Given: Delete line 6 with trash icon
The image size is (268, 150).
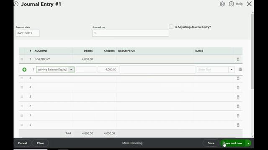Looking at the screenshot, I should [238, 106].
